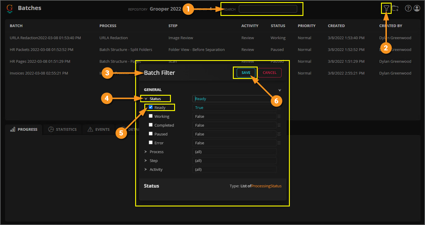Viewport: 425px width, 225px height.
Task: Switch to the Statistics tab
Action: point(62,129)
